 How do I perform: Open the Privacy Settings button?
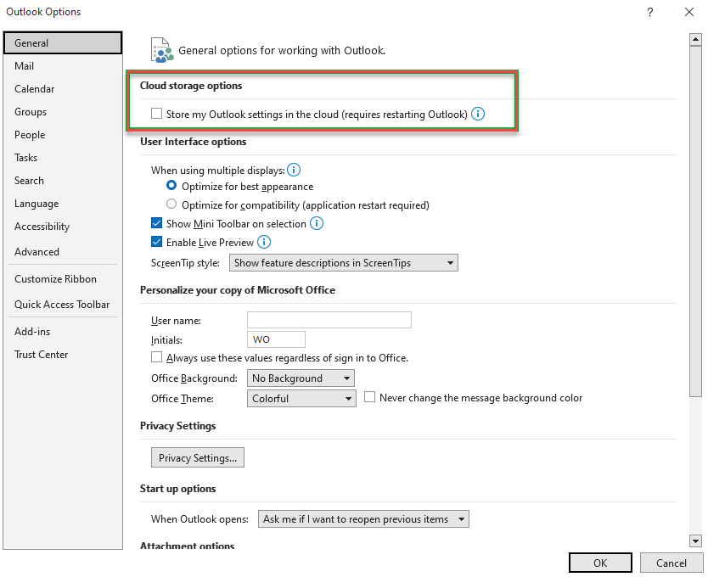(x=197, y=457)
